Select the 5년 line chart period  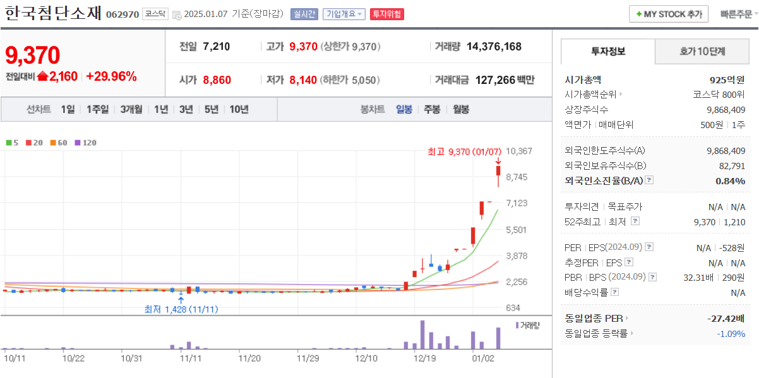(211, 109)
